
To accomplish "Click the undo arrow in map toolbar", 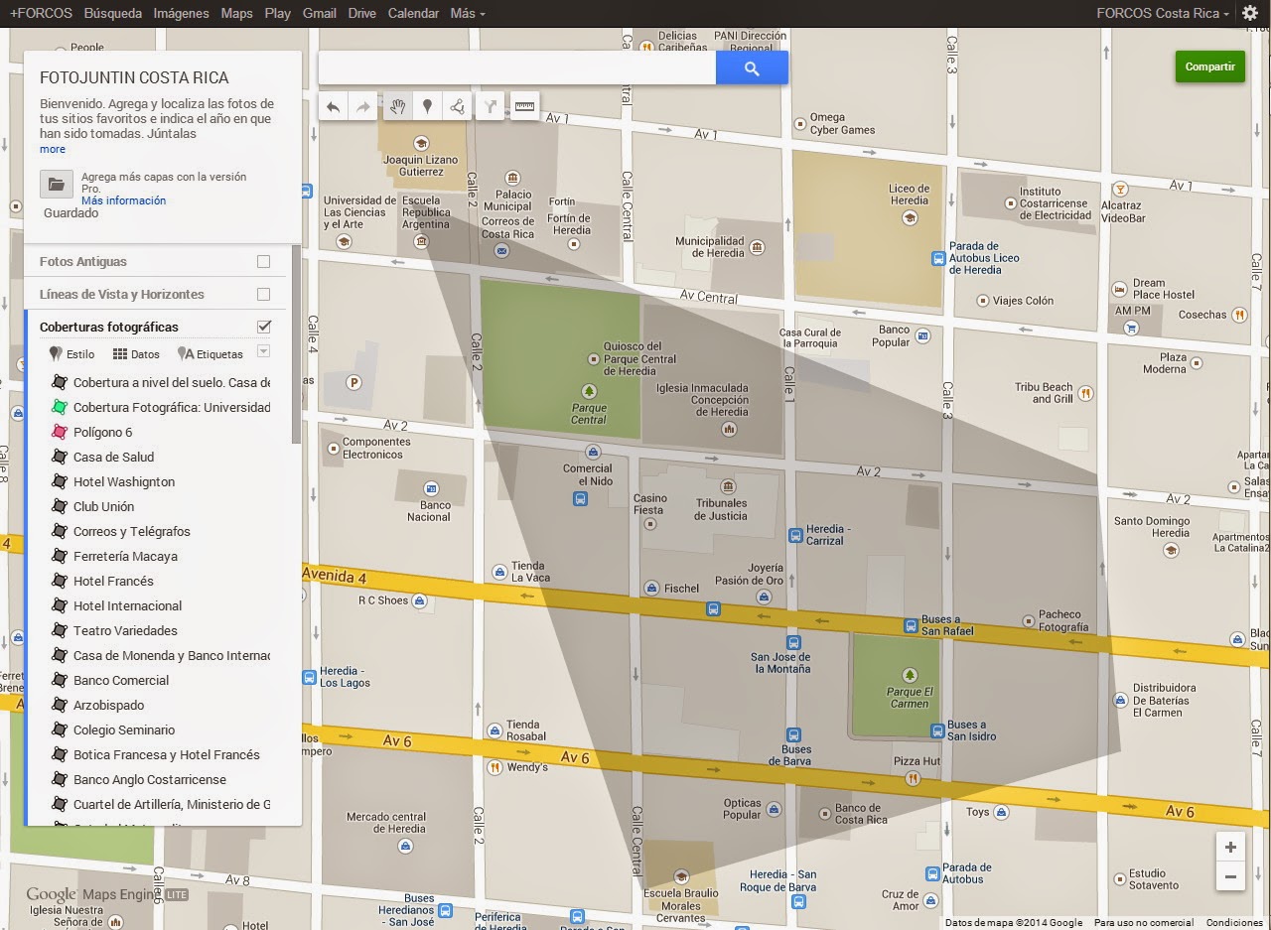I will pos(334,107).
